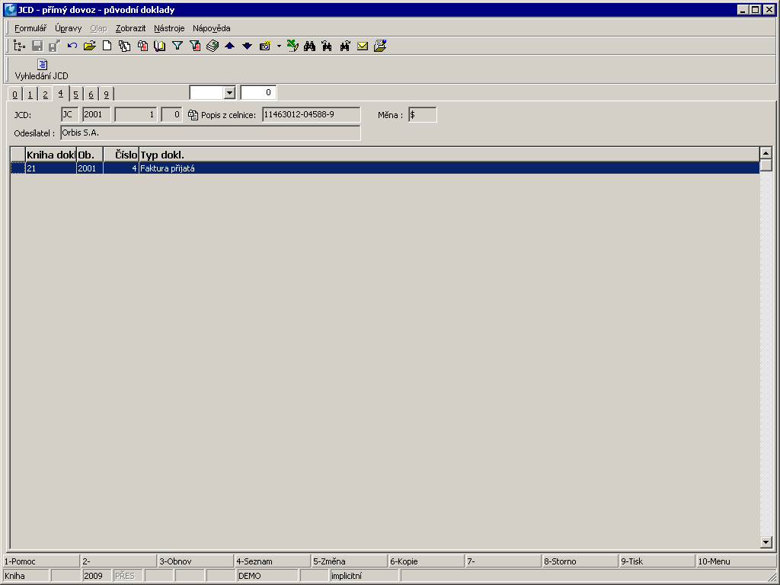Click the numeric field showing 0 beside combo
This screenshot has height=585, width=780.
coord(258,92)
